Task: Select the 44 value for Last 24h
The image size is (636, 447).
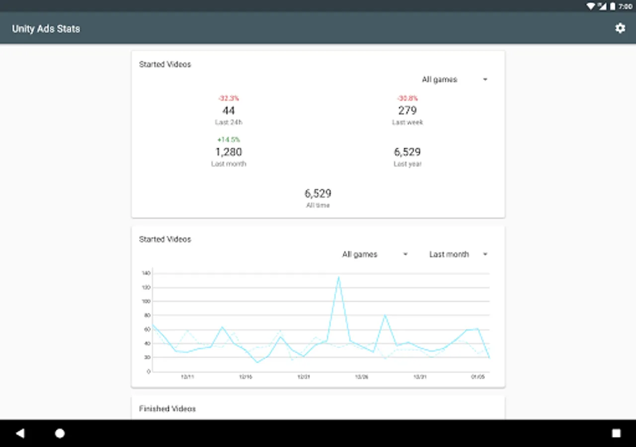Action: click(x=229, y=110)
